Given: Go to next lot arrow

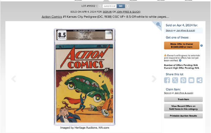Looking at the screenshot, I should coord(128,6).
